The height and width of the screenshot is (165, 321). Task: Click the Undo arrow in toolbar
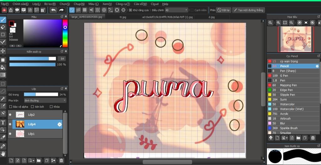(x=53, y=10)
